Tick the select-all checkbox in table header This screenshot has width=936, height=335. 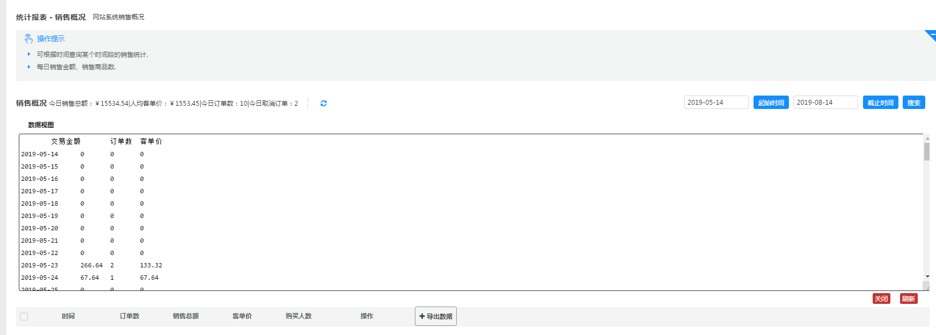point(24,316)
